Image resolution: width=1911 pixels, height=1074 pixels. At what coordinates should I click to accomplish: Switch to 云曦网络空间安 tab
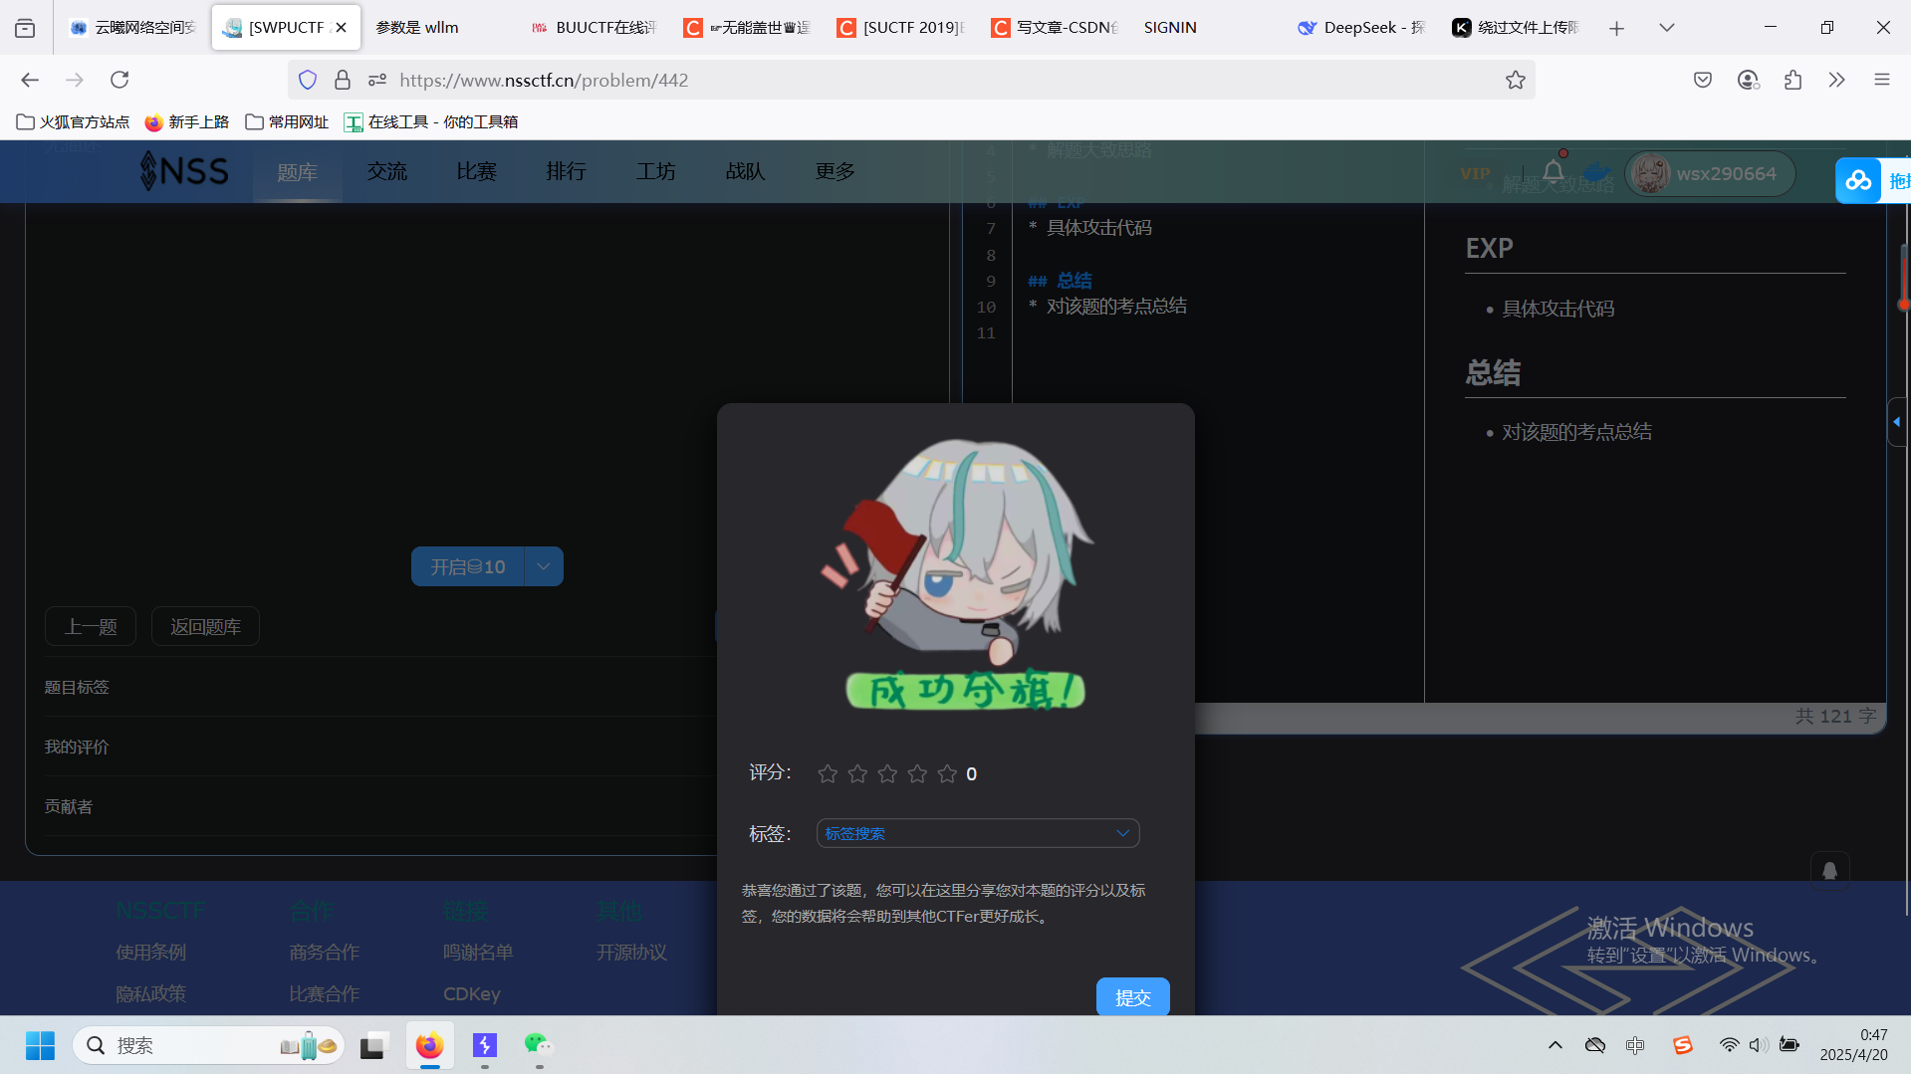pos(133,27)
